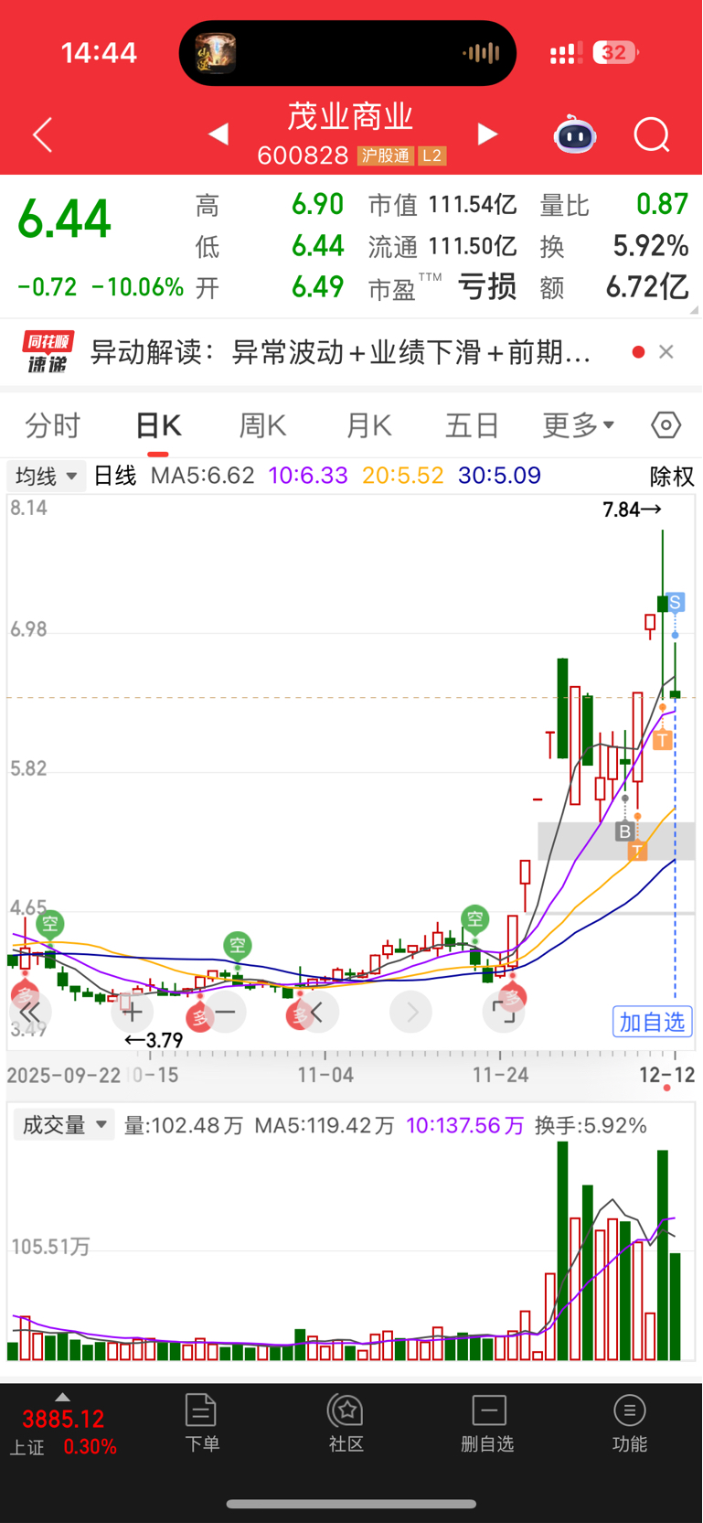
Task: Open the 均线 indicator dropdown
Action: (x=47, y=477)
